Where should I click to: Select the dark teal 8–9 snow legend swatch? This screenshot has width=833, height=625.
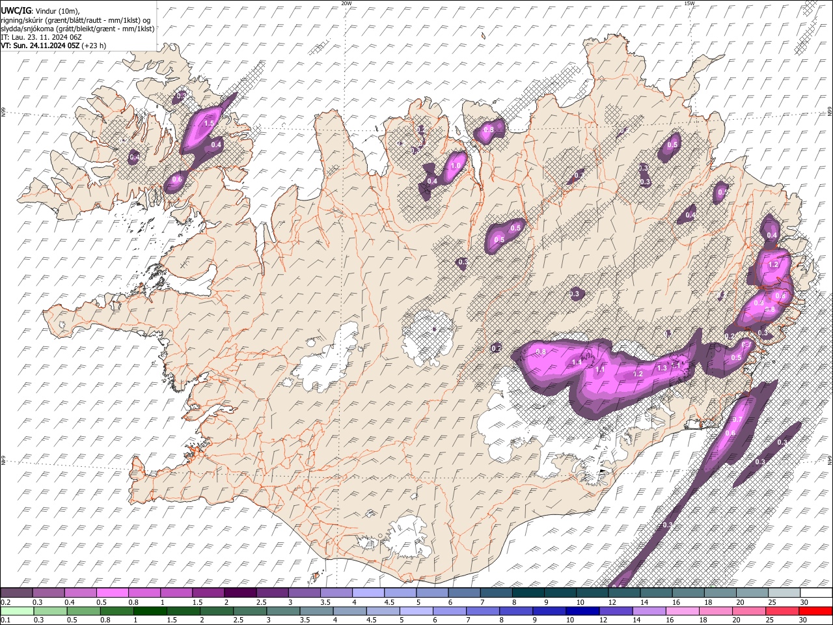click(528, 592)
